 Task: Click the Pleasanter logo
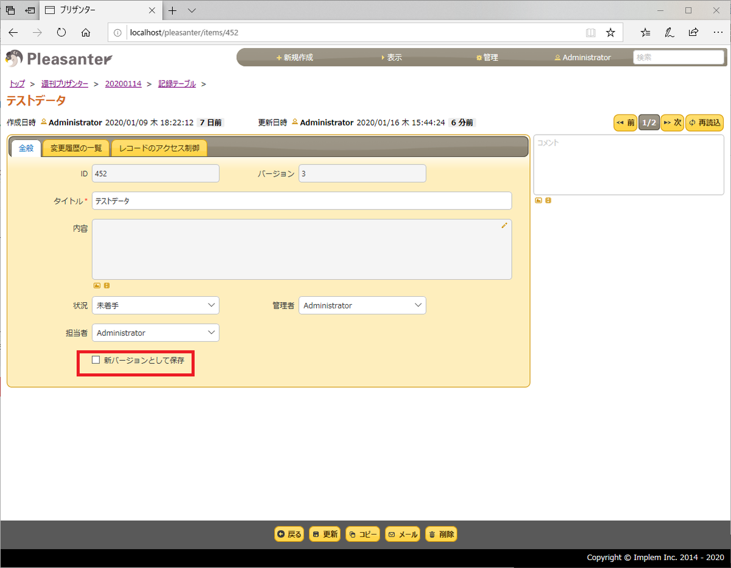(59, 59)
